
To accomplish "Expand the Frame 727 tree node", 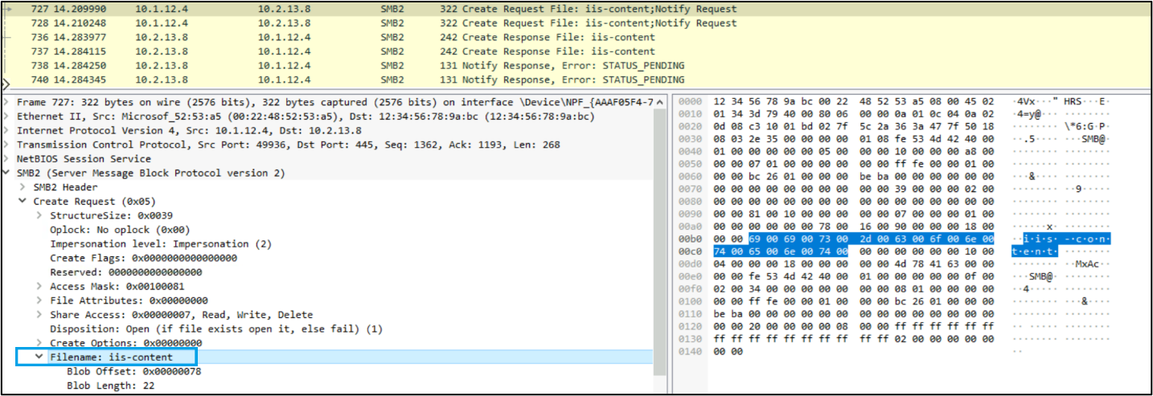I will coord(7,102).
